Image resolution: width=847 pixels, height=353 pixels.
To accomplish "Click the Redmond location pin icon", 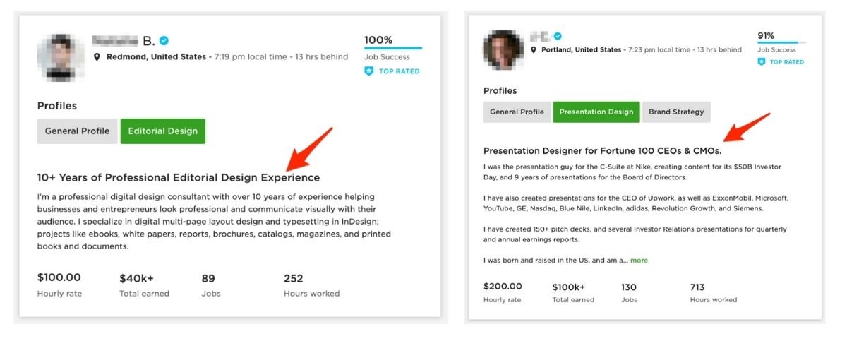I will [x=97, y=57].
